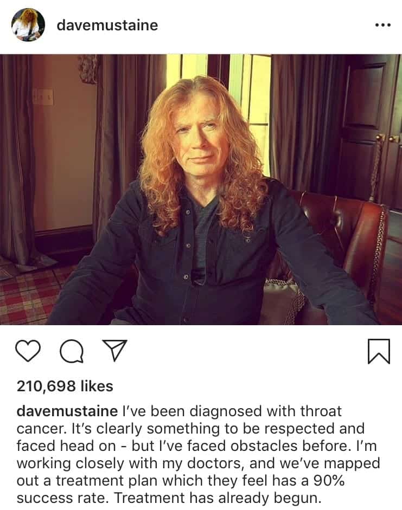Tap the davemustaine username in the header
Screen dimensions: 402x510
click(107, 25)
